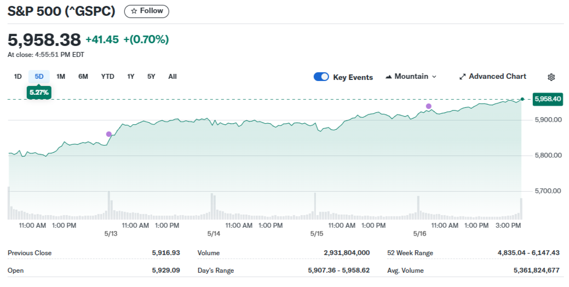Switch to the 6M range
This screenshot has height=287, width=569.
[x=83, y=77]
